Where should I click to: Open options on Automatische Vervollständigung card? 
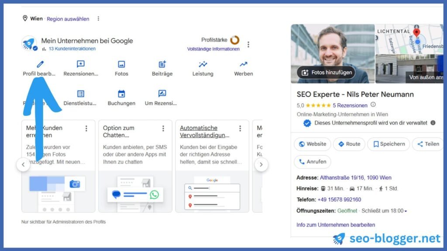(241, 129)
